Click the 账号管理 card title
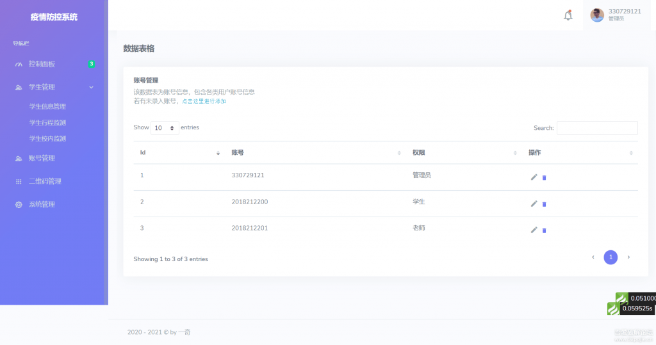This screenshot has width=656, height=345. coord(146,80)
